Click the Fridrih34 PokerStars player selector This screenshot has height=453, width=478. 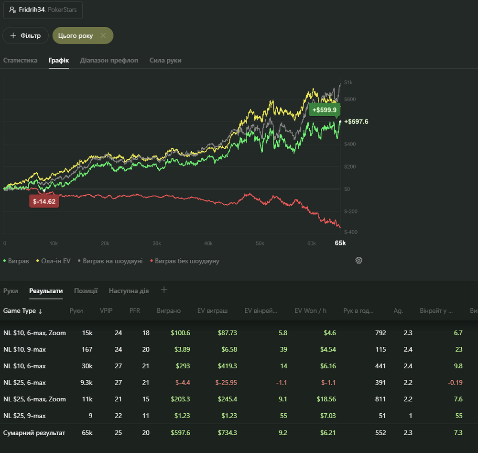pyautogui.click(x=43, y=10)
